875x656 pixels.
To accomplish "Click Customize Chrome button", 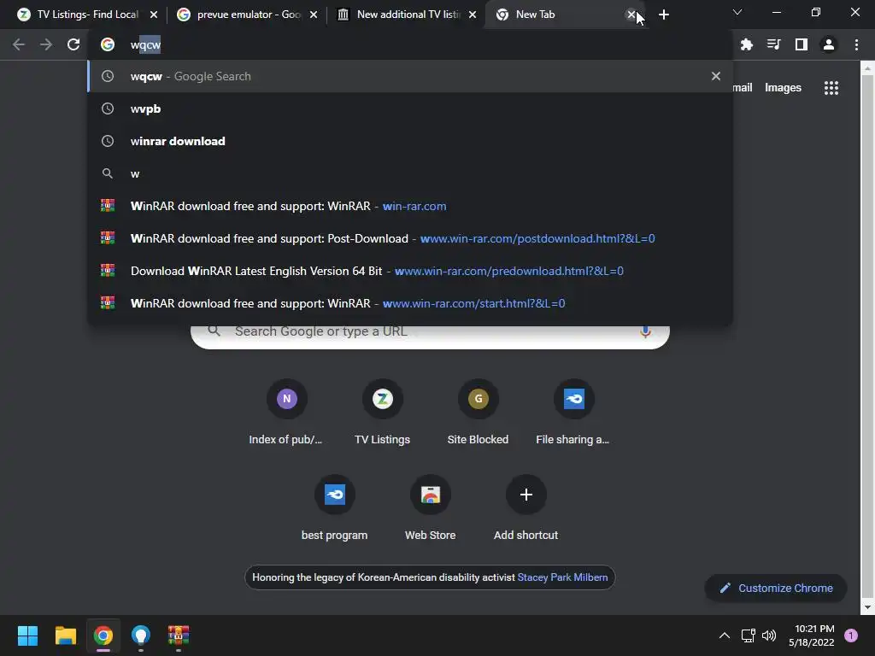I will click(x=776, y=588).
